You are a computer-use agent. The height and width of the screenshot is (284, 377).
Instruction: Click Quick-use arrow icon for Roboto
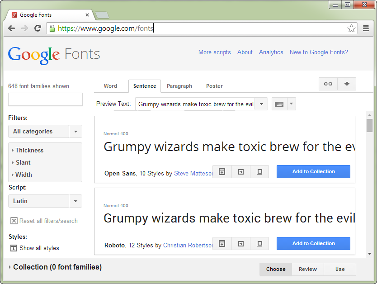coord(240,244)
